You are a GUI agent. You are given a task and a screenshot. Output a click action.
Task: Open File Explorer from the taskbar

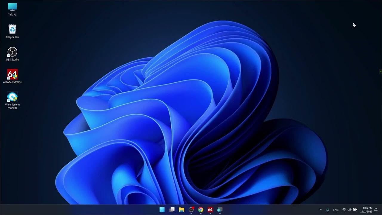point(181,210)
